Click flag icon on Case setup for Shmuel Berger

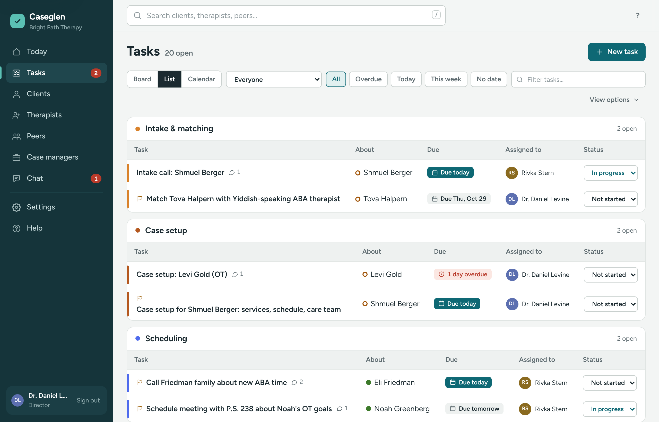click(140, 298)
